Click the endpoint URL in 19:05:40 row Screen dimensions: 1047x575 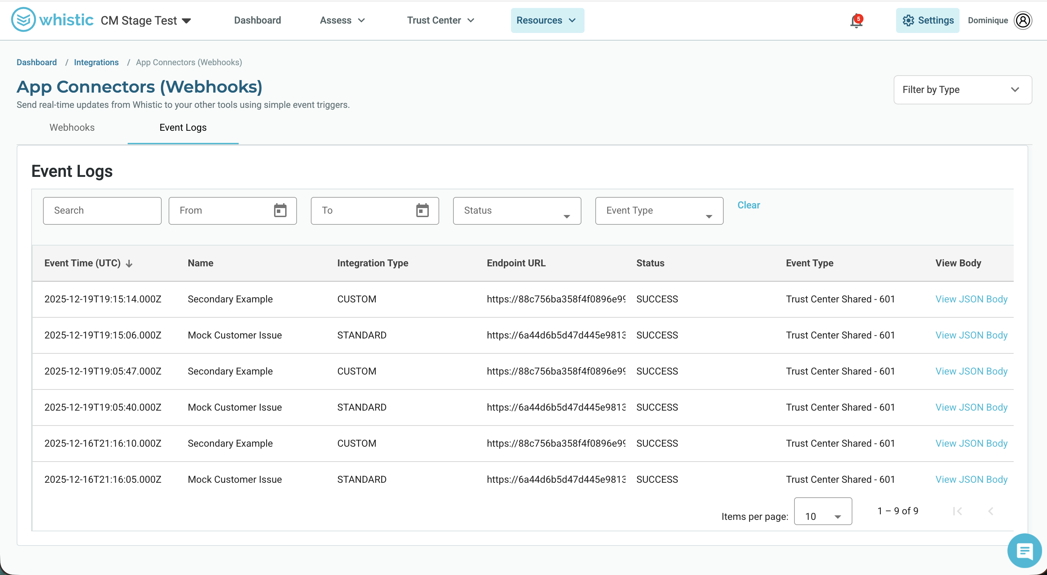pos(556,407)
